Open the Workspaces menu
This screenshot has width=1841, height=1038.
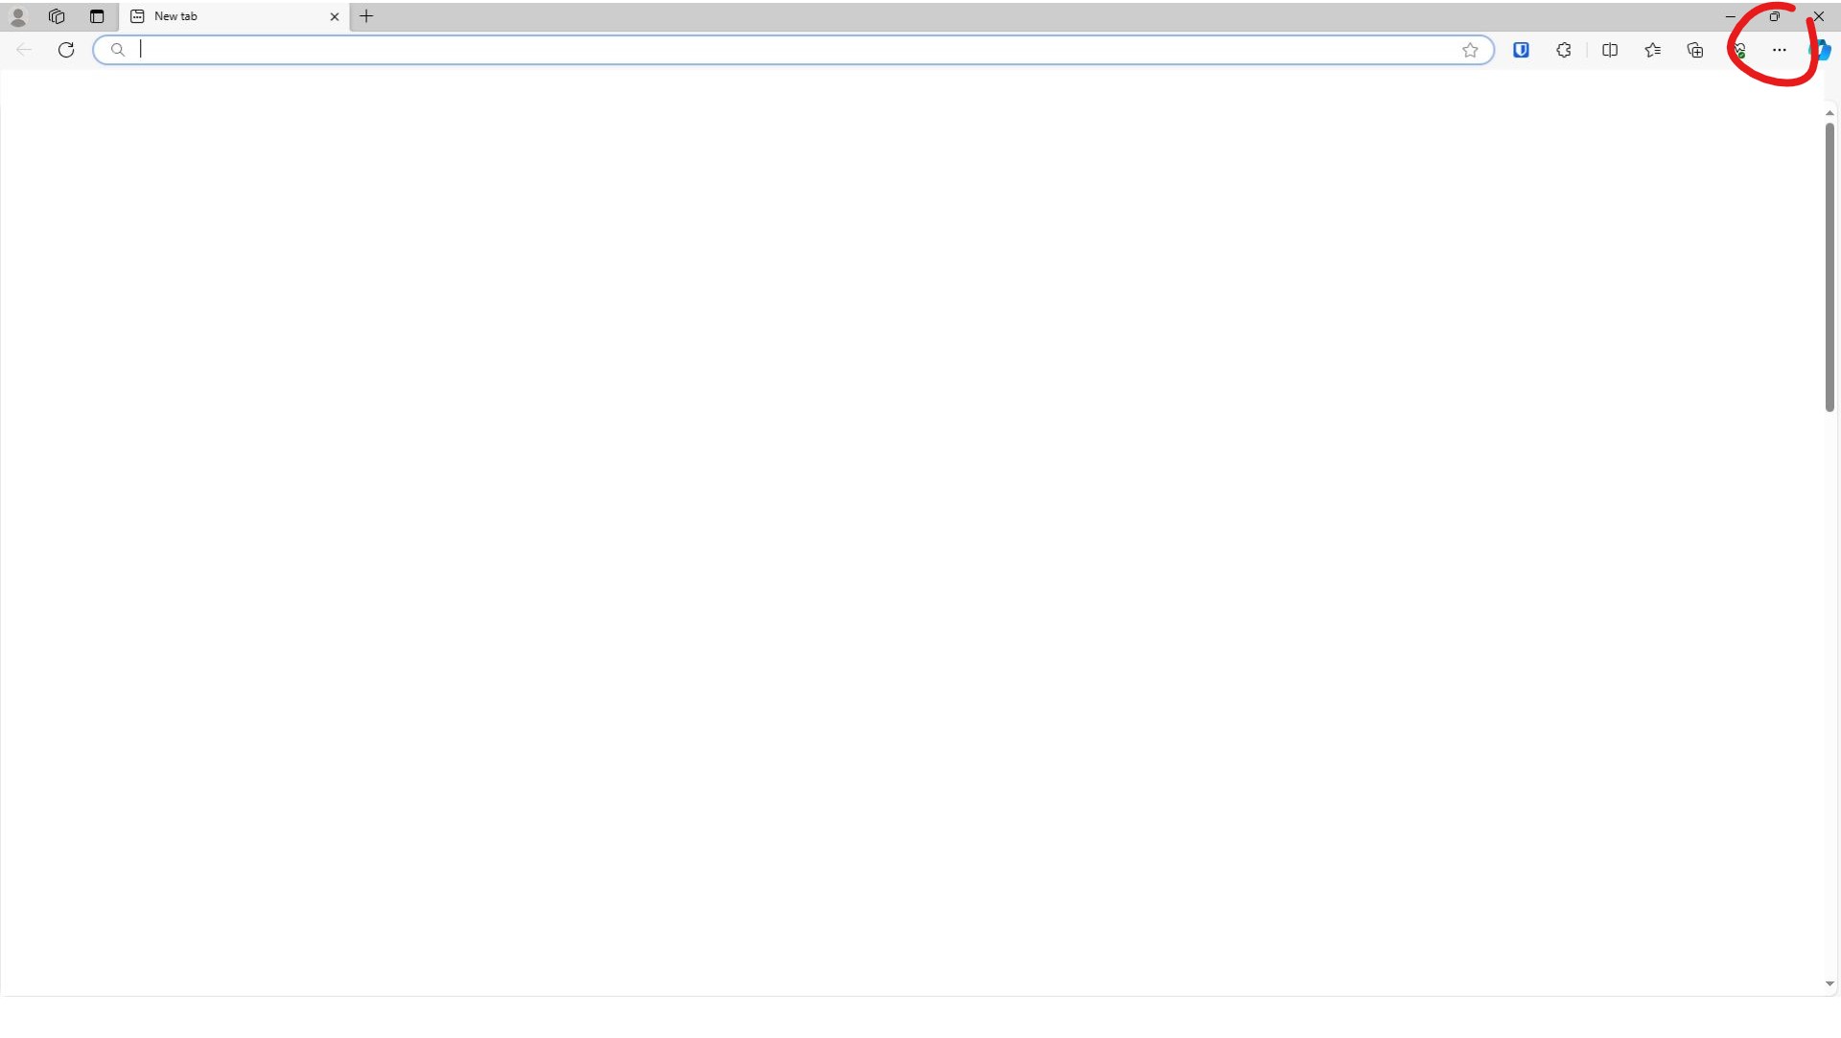[57, 16]
